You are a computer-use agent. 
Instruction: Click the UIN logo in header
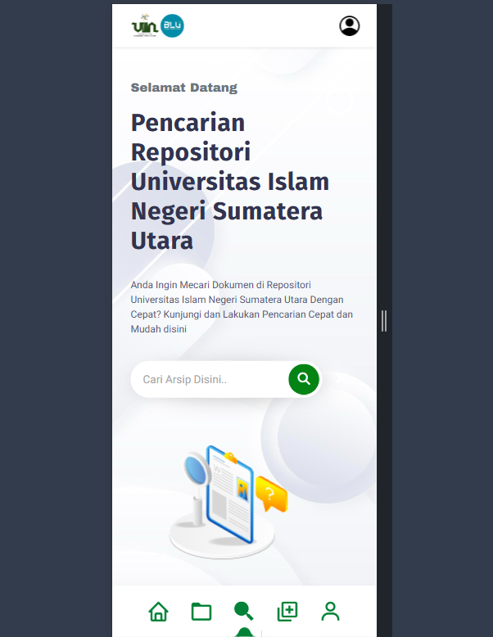point(145,25)
